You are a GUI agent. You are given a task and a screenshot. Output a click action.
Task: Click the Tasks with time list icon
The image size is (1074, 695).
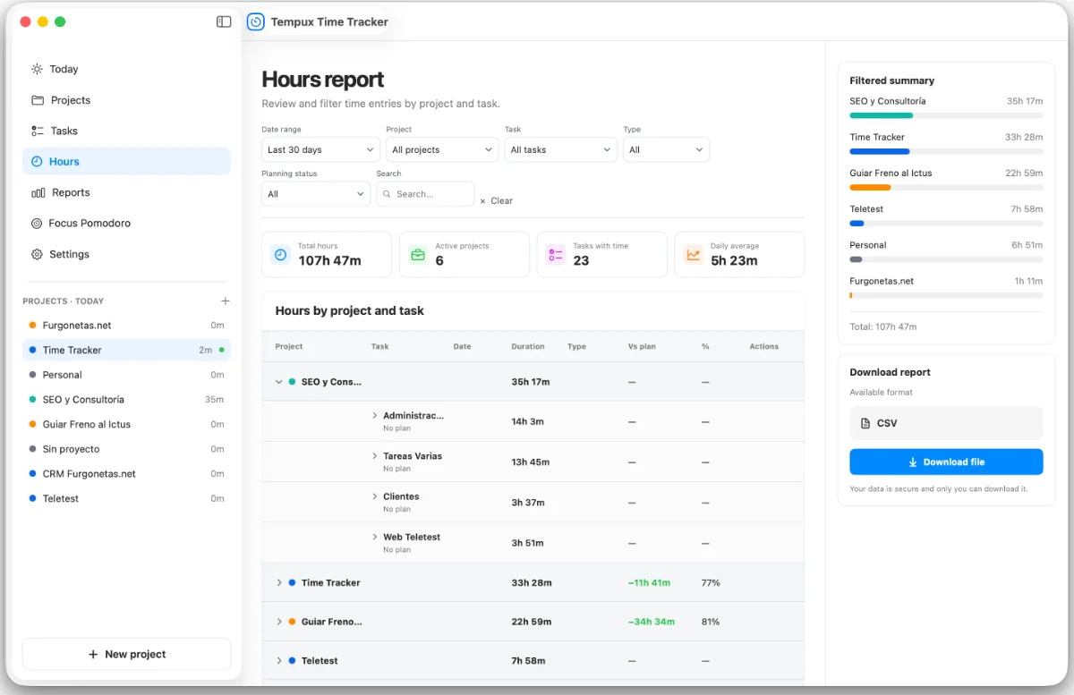(556, 255)
